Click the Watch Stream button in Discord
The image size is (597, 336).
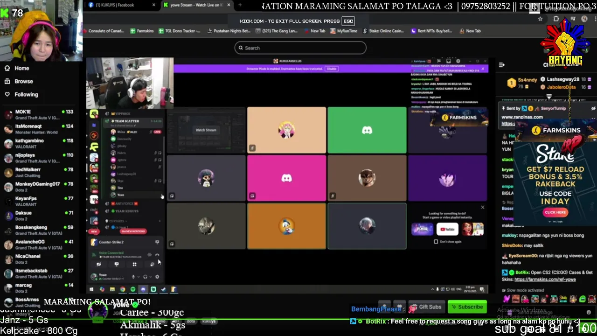tap(206, 130)
